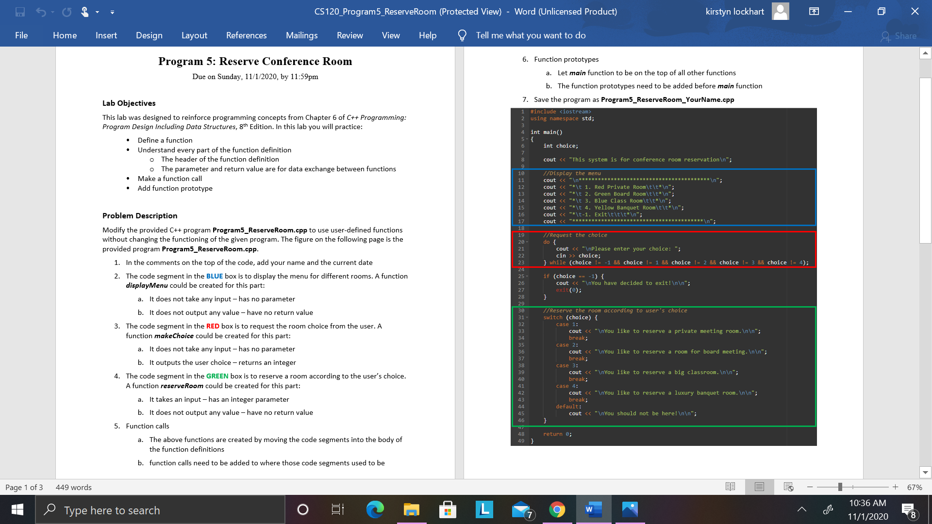Select Print Layout view icon

coord(759,487)
